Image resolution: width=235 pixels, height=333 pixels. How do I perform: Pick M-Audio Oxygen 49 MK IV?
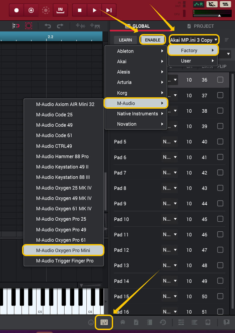pyautogui.click(x=63, y=198)
